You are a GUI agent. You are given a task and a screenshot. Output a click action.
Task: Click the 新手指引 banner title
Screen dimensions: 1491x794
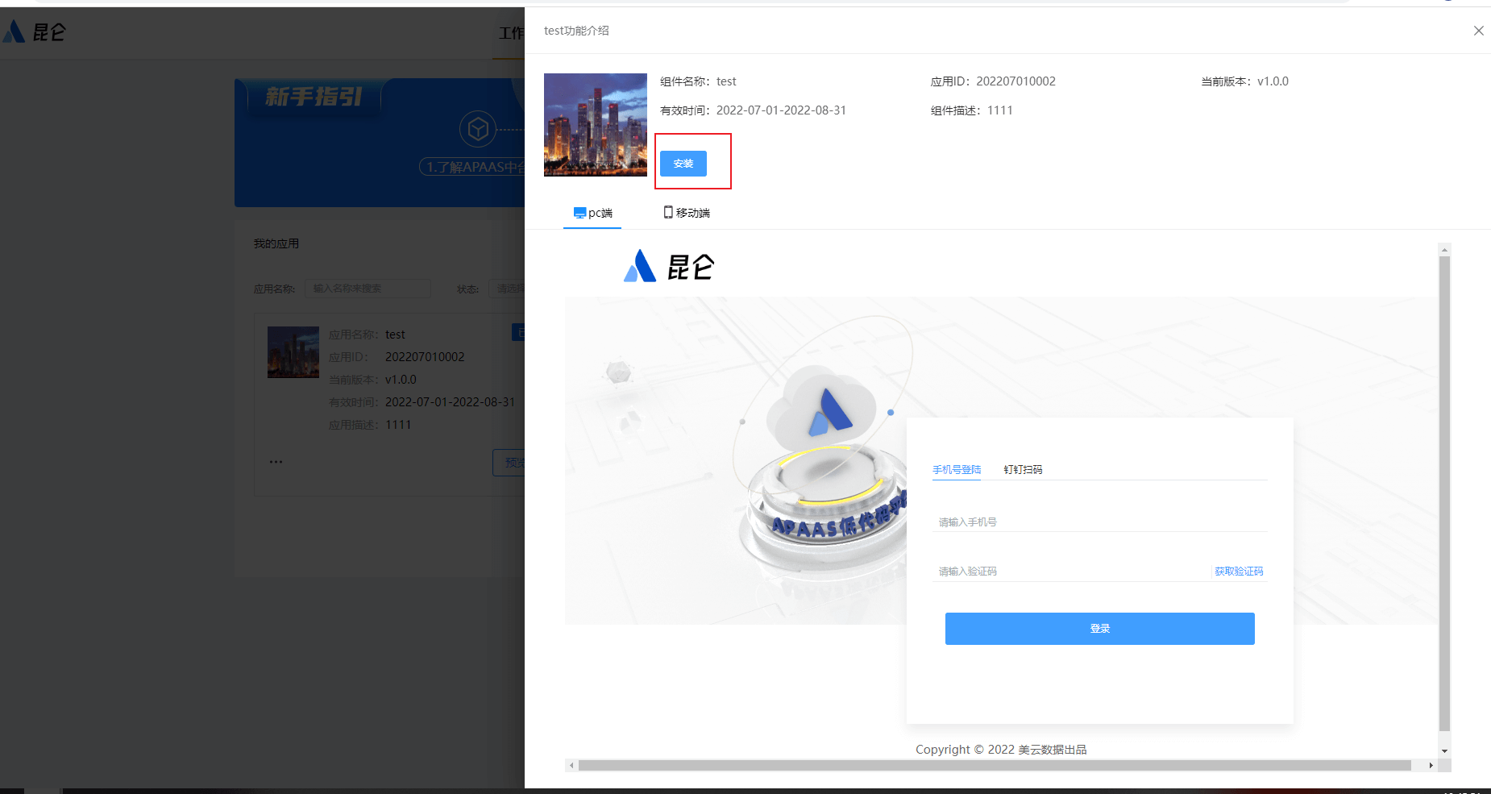314,97
